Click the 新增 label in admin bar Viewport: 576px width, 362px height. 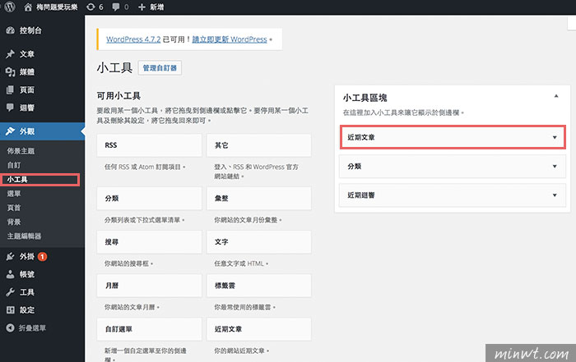click(157, 7)
